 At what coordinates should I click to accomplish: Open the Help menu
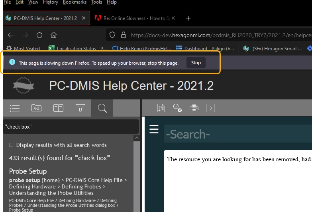112,2
